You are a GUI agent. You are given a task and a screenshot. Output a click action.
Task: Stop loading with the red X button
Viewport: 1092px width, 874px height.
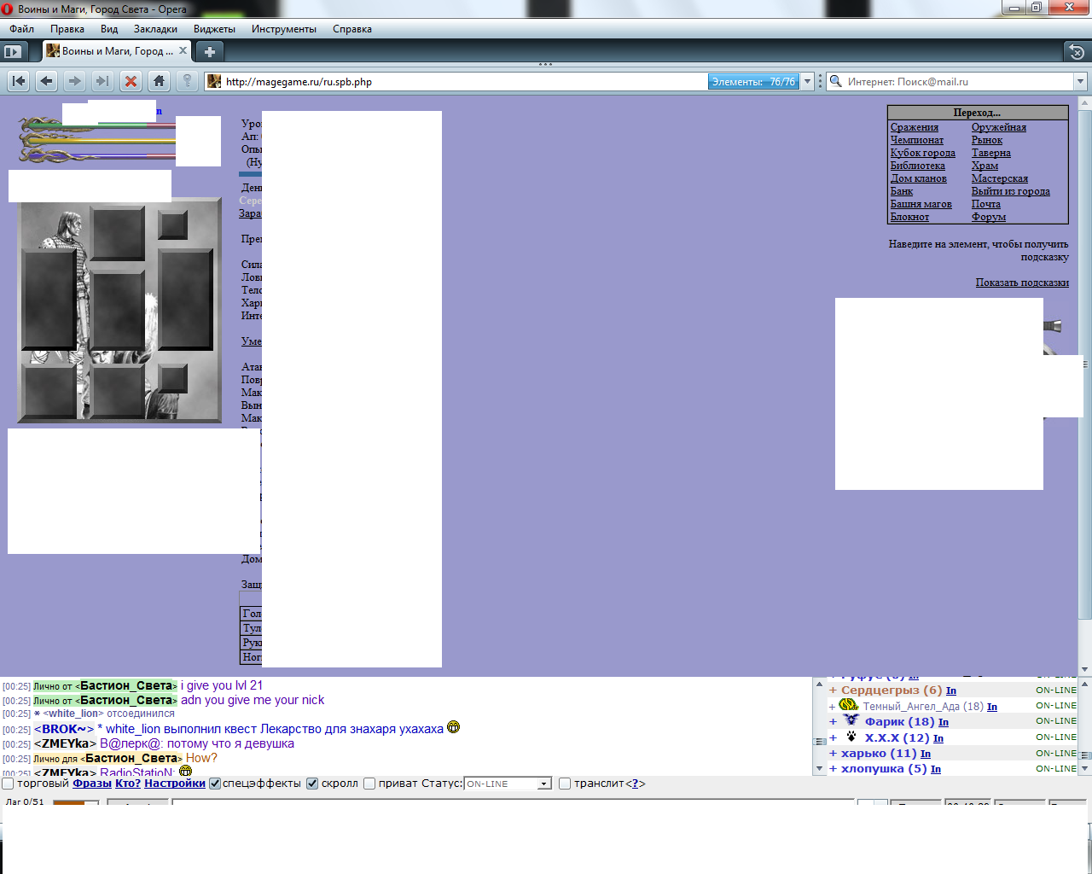click(131, 81)
